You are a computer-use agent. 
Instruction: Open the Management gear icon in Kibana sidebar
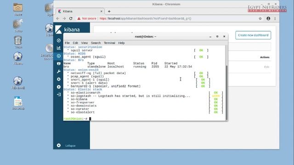click(59, 79)
